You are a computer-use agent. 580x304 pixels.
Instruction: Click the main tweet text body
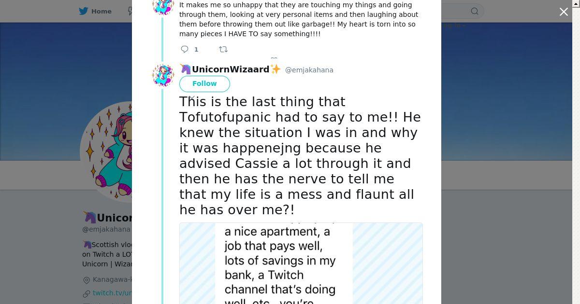point(300,155)
